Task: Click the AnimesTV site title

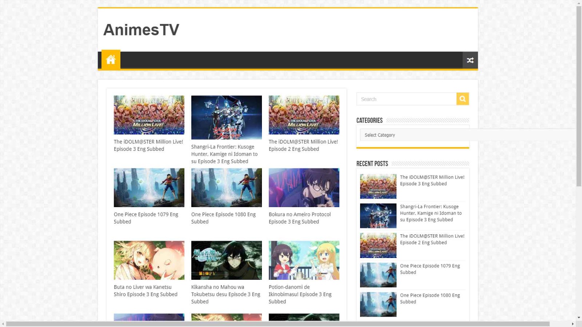Action: pos(141,30)
